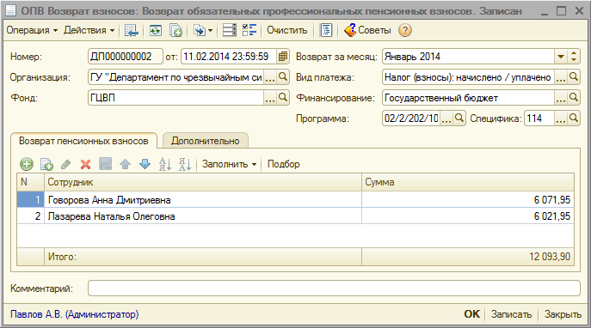Open the Операция menu
Viewport: 591px width, 328px height.
pos(32,30)
